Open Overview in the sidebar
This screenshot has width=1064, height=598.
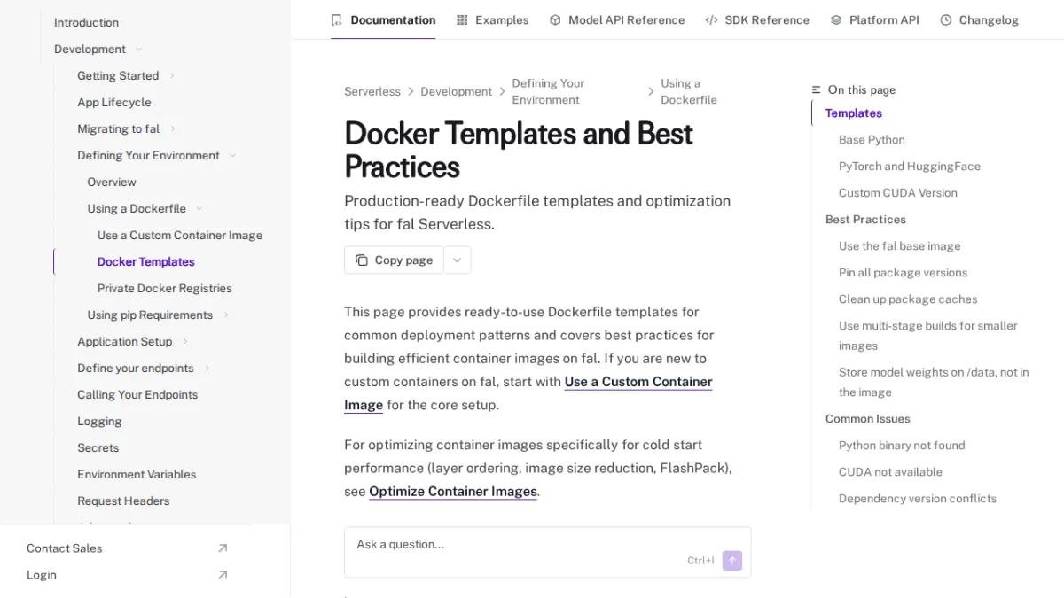pyautogui.click(x=112, y=183)
